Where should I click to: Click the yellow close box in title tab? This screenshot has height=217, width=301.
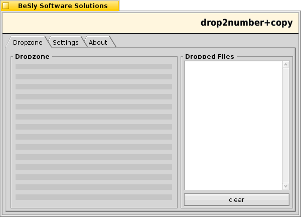pyautogui.click(x=6, y=6)
